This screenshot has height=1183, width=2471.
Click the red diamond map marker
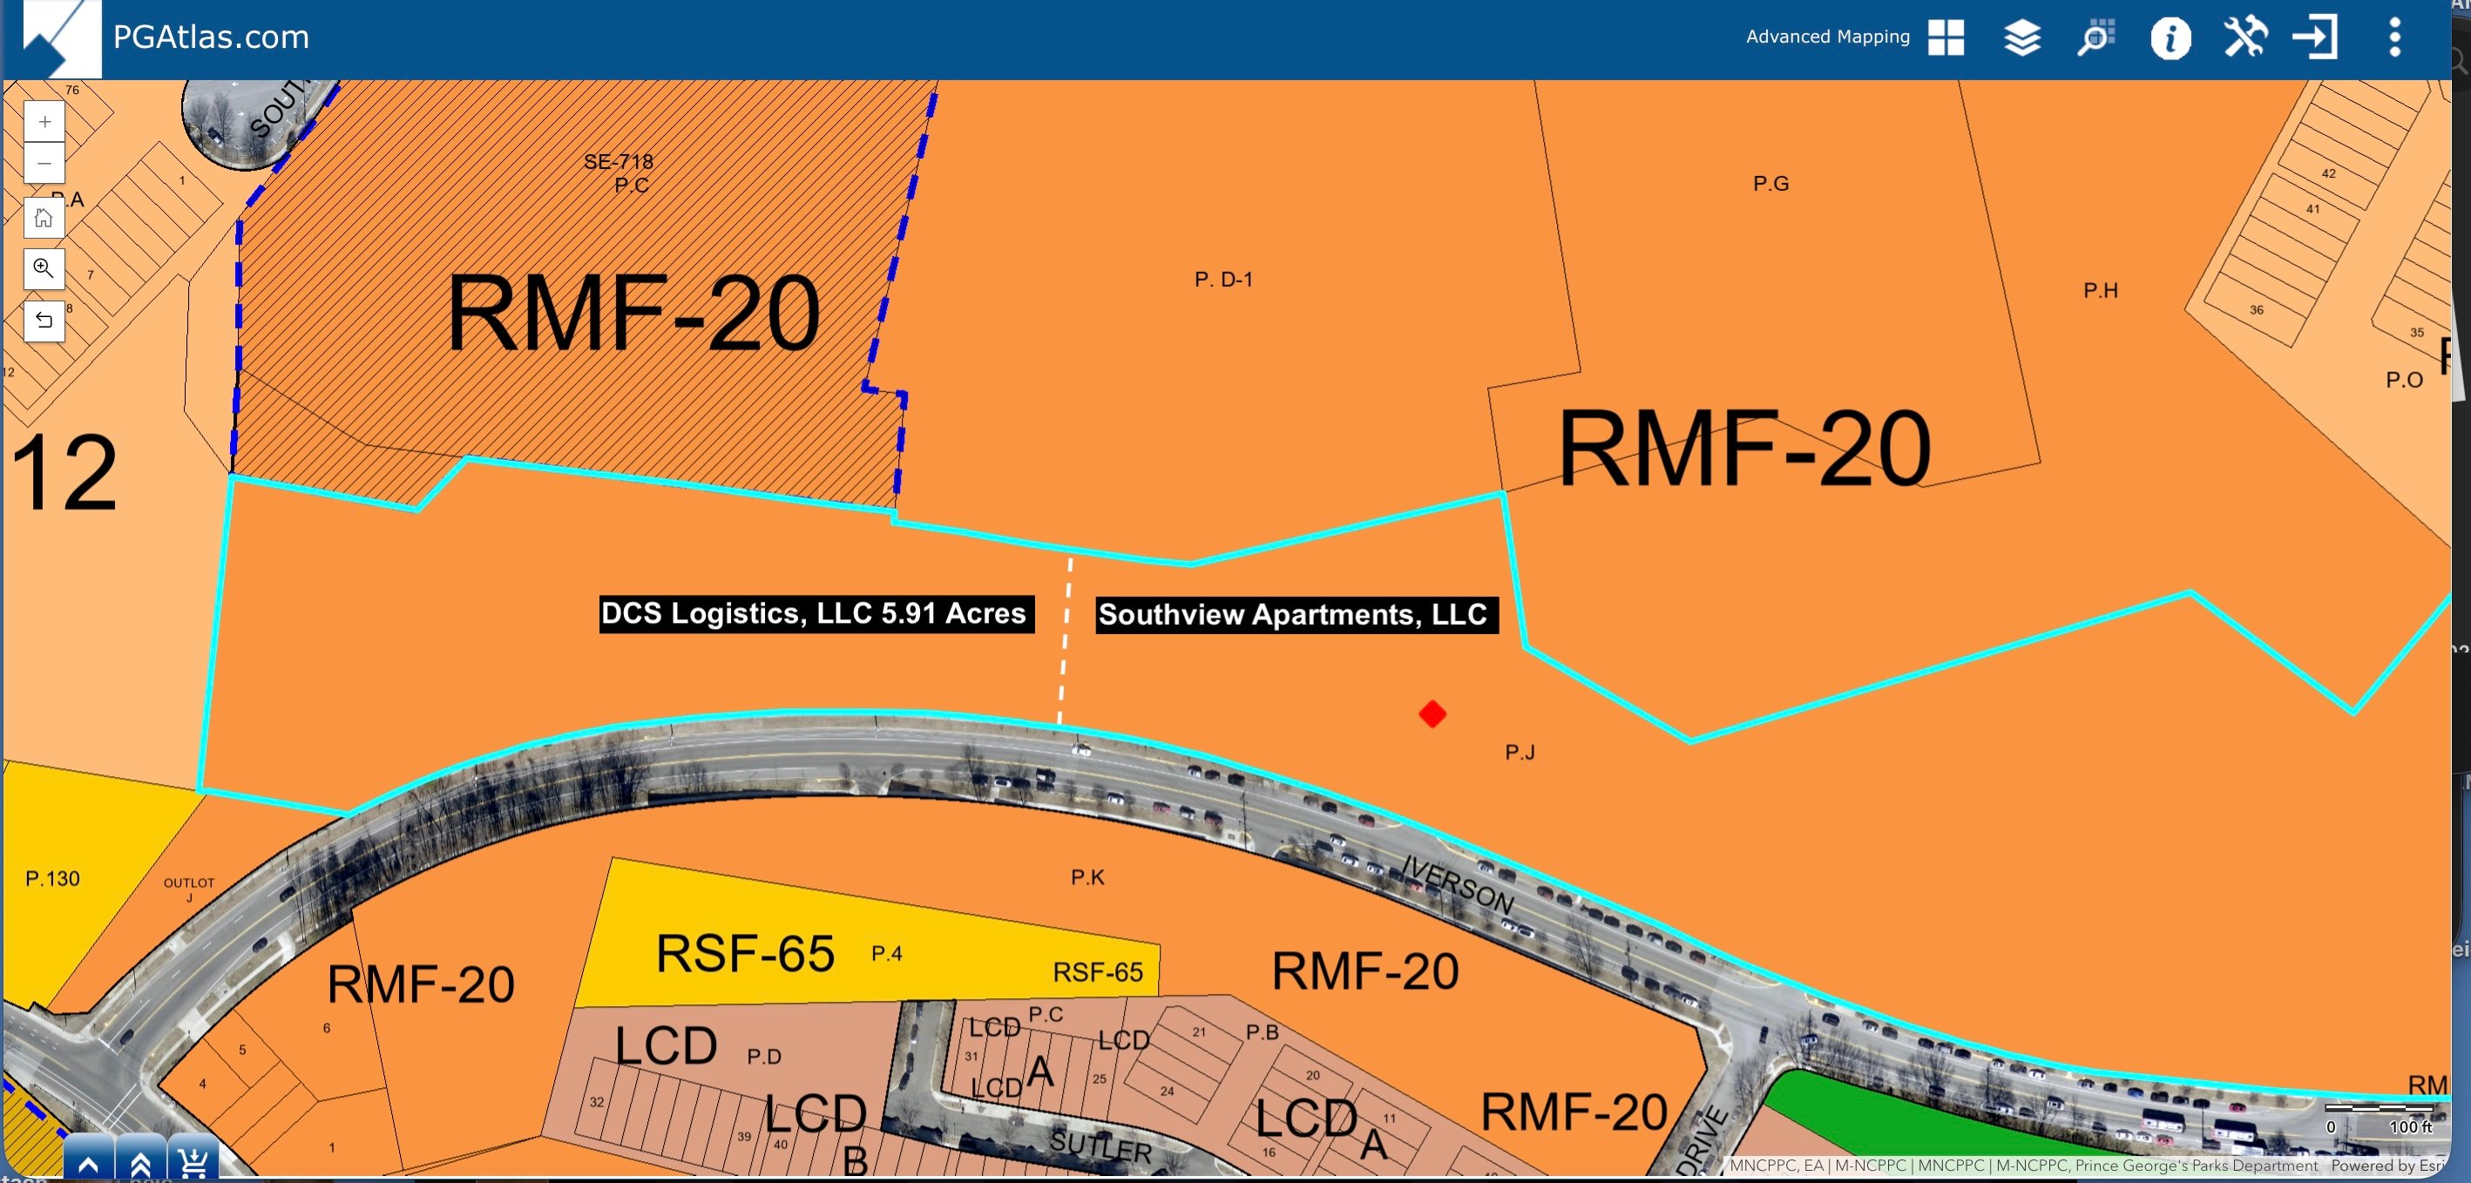click(1432, 714)
